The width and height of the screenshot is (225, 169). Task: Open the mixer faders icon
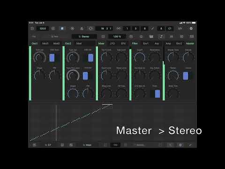click(x=172, y=37)
